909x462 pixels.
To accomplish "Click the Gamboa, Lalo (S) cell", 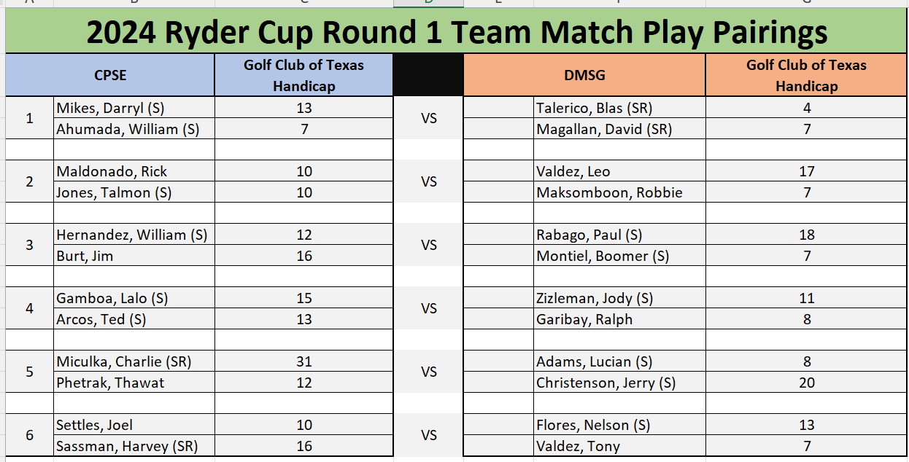I will tap(134, 298).
